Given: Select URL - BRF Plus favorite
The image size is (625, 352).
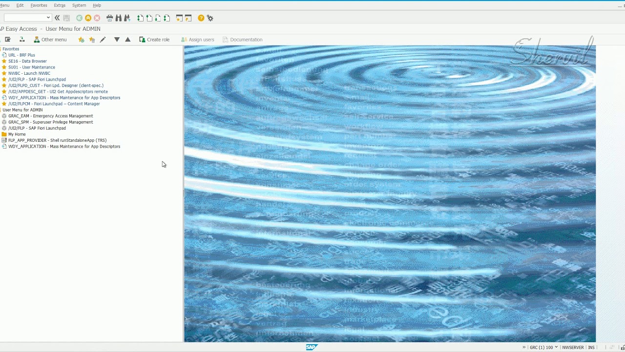Looking at the screenshot, I should [21, 55].
